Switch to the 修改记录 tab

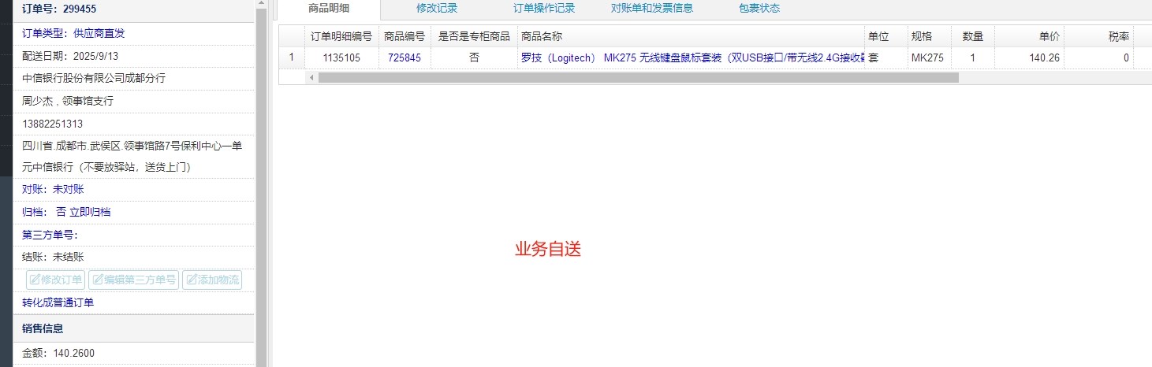(x=437, y=9)
